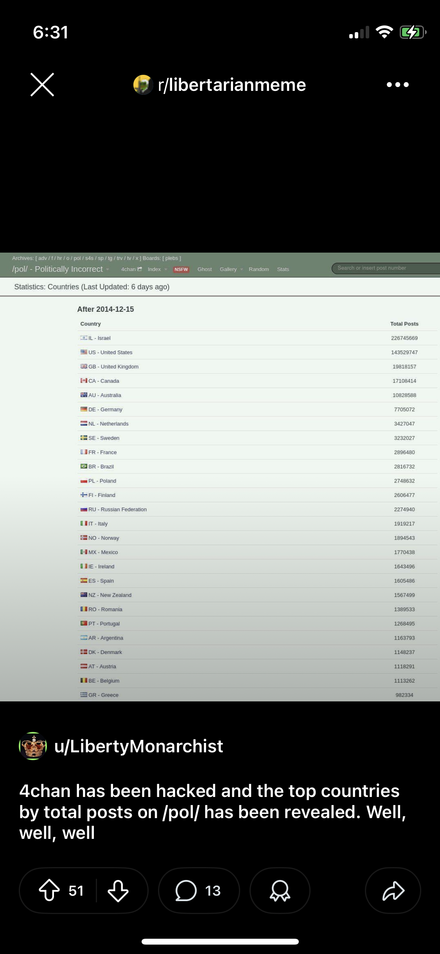Tap the GB - United Kingdom row

[x=257, y=367]
